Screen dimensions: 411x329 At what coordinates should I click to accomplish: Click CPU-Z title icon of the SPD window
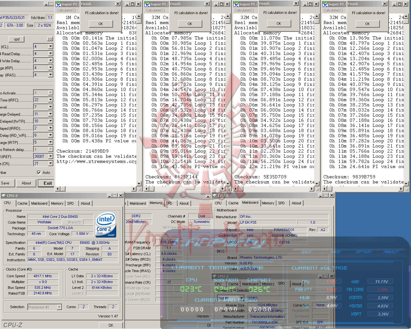point(215,276)
